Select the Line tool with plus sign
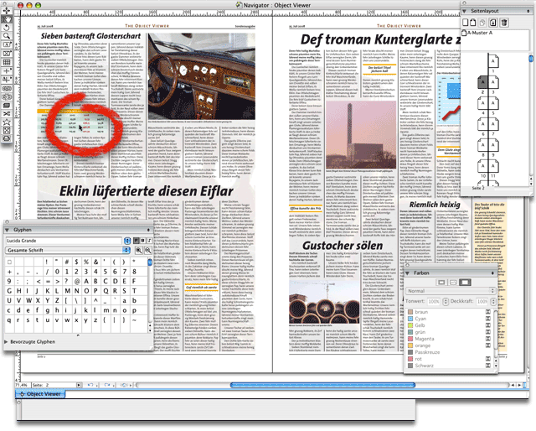The image size is (536, 431). (7, 70)
